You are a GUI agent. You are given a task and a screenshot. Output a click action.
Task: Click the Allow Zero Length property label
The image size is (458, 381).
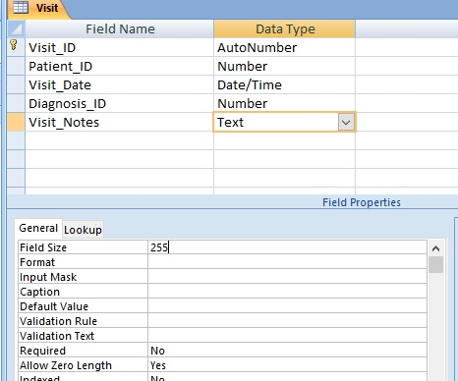point(66,365)
